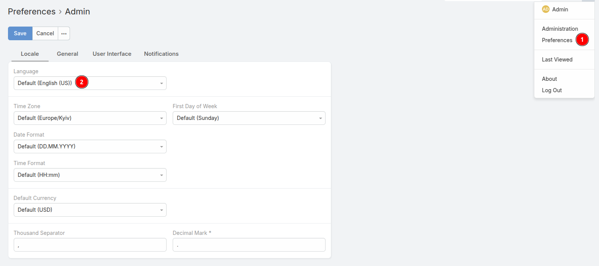Choose Administration from the user menu

(559, 29)
